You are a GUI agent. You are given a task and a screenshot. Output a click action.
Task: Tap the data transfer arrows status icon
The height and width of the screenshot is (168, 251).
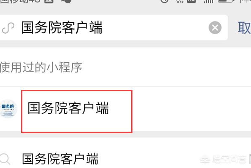180,1
